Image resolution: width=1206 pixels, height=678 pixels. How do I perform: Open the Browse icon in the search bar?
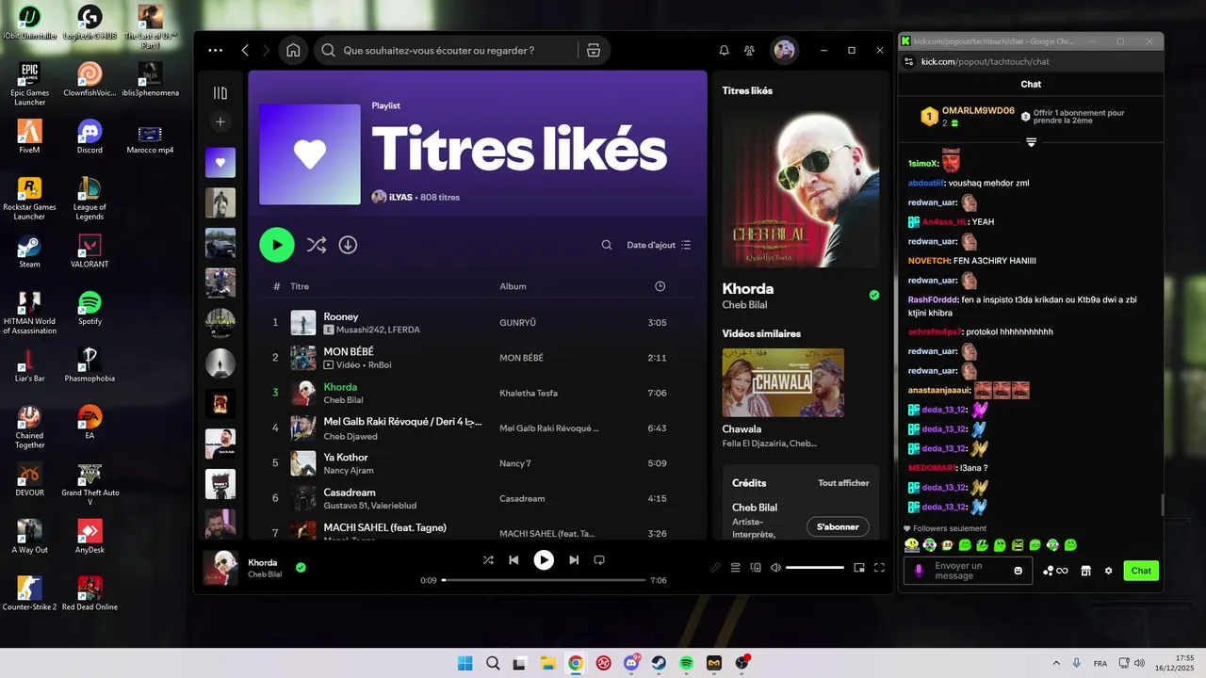click(594, 50)
